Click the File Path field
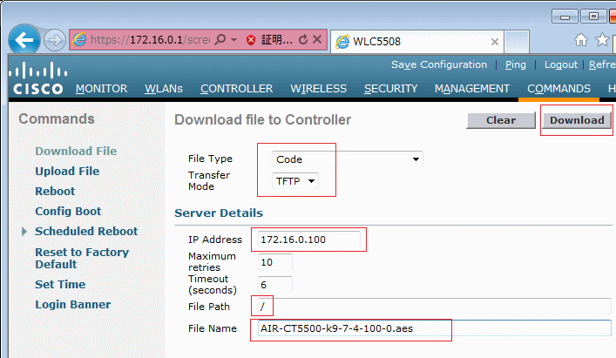 click(x=435, y=307)
